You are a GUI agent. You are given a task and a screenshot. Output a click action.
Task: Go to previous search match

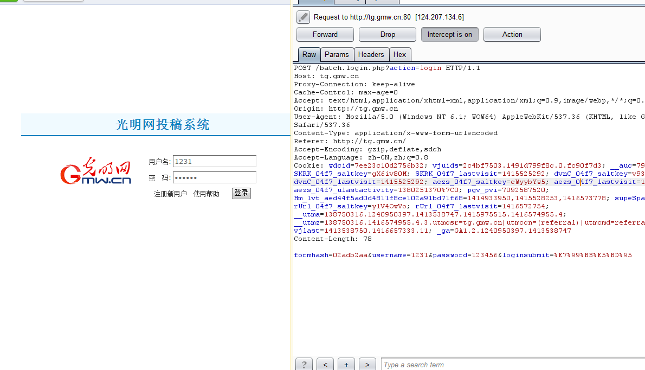[325, 364]
